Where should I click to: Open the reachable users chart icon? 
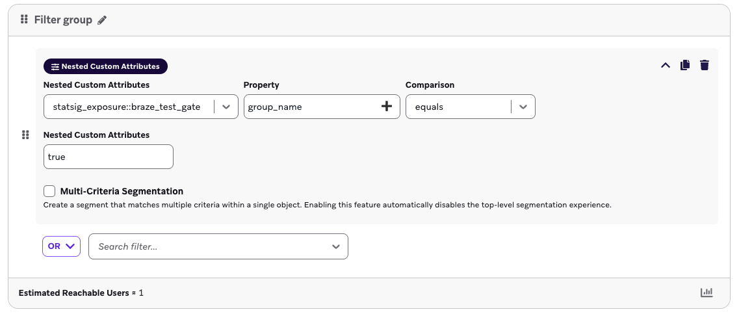(x=707, y=293)
